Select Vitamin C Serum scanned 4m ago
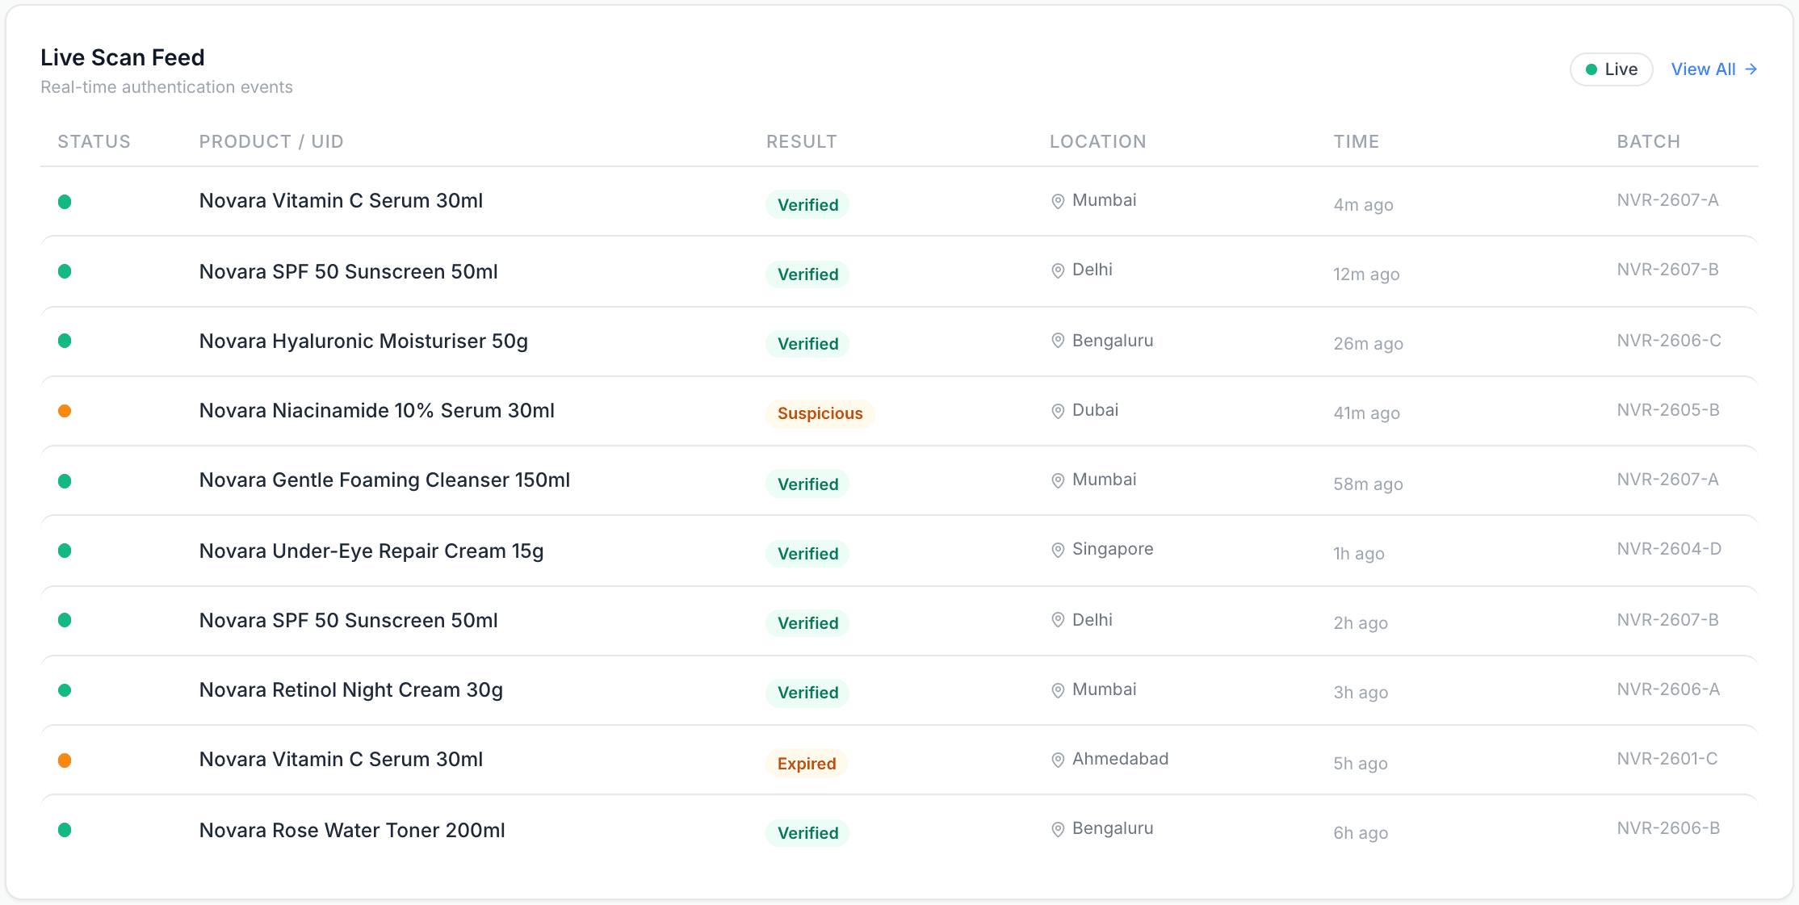1799x905 pixels. [x=341, y=200]
